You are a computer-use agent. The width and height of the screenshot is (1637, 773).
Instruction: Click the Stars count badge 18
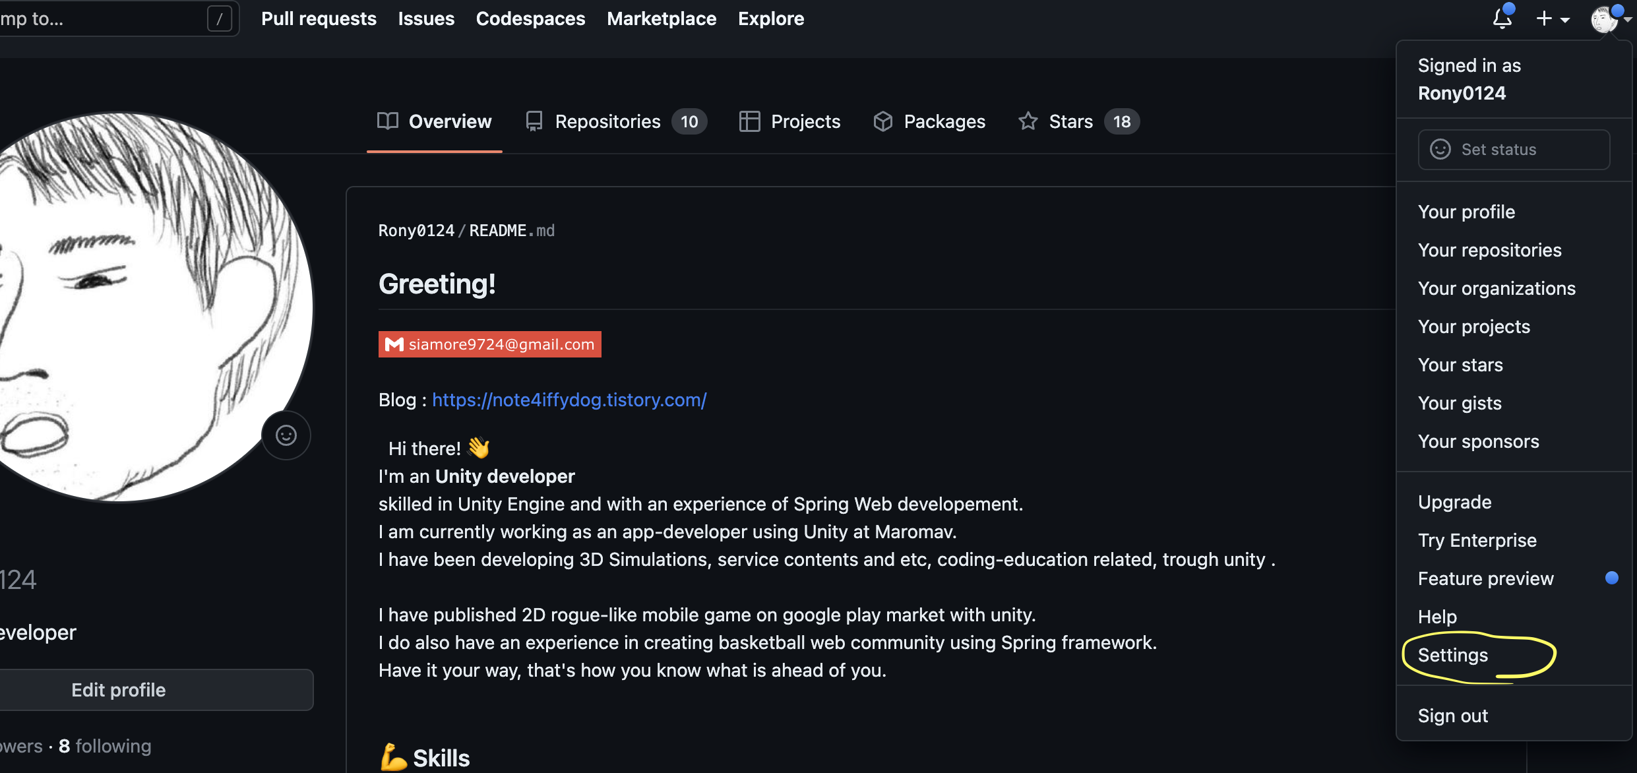(x=1122, y=121)
